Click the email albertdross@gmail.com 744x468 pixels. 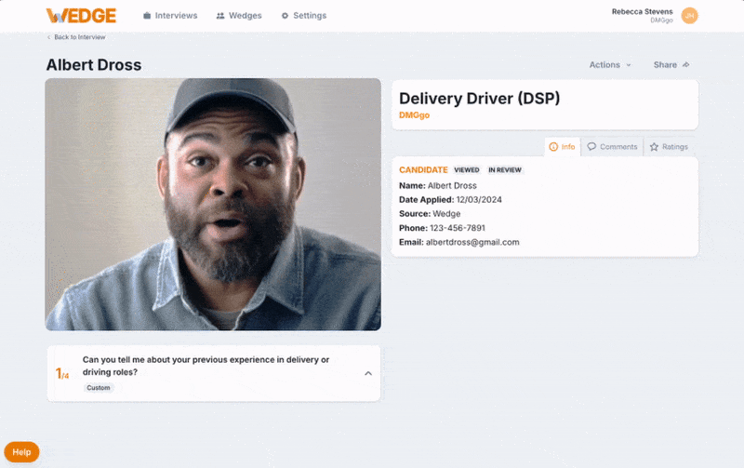coord(472,242)
